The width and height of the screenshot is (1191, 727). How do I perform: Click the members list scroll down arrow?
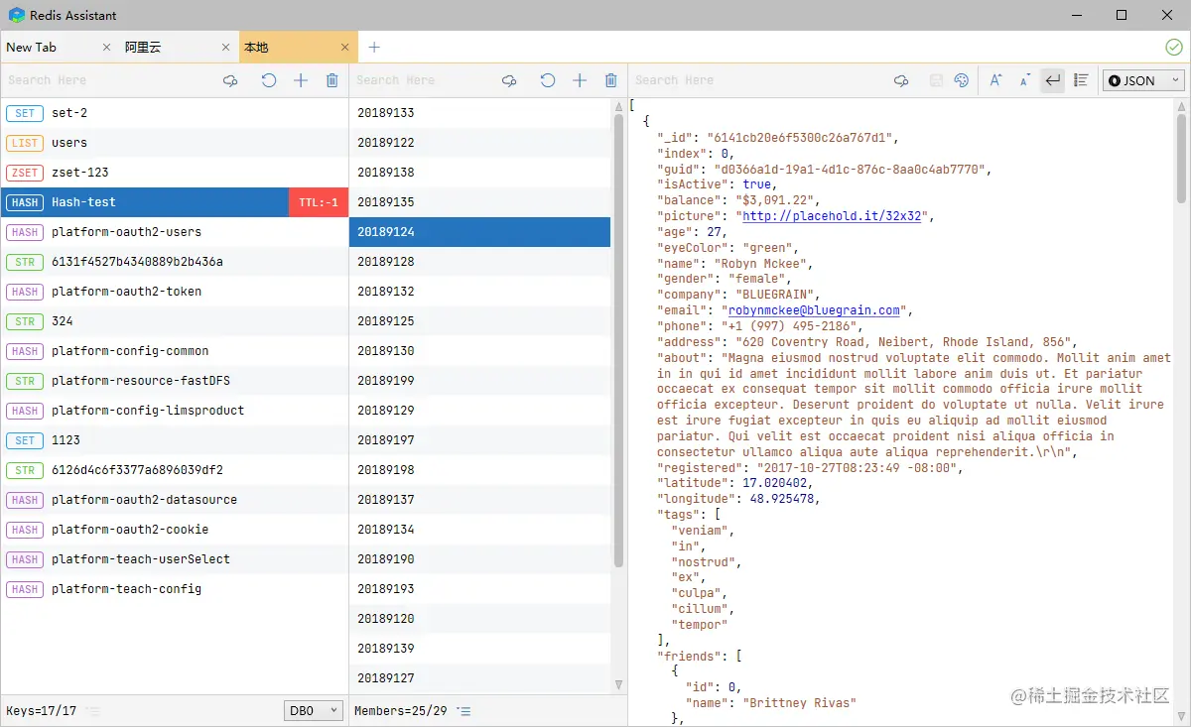click(619, 685)
